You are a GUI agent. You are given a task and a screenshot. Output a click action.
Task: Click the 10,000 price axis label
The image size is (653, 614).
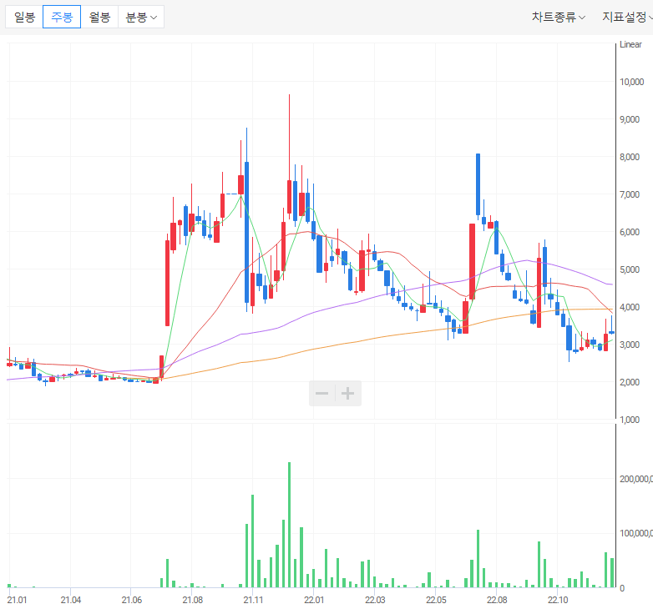point(632,82)
